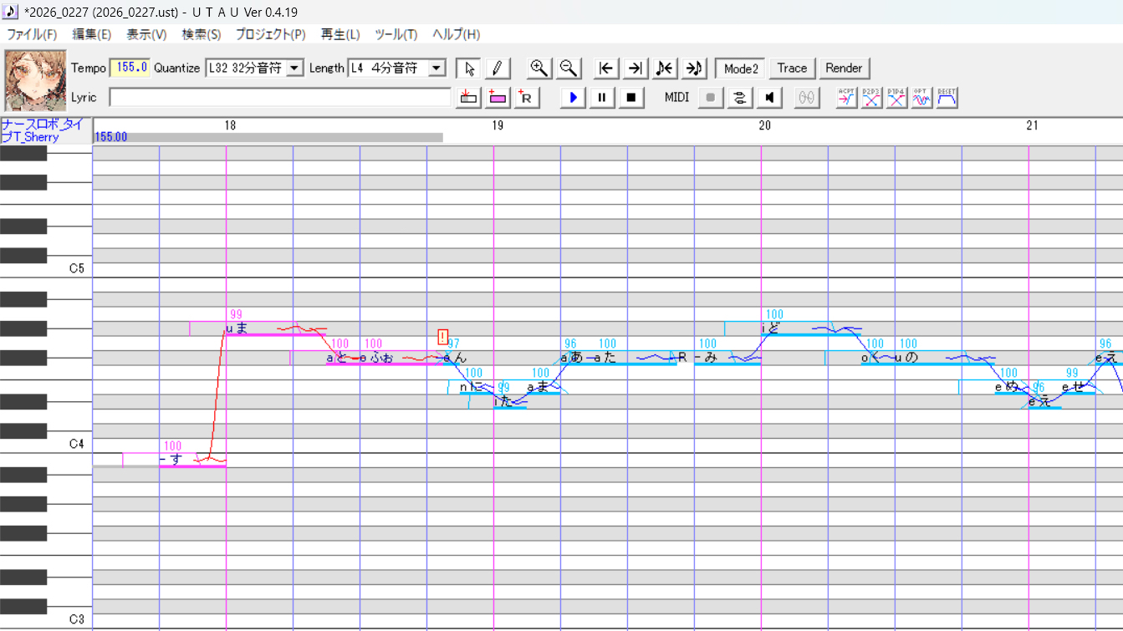Click the zoom out magnifier icon

pyautogui.click(x=569, y=69)
